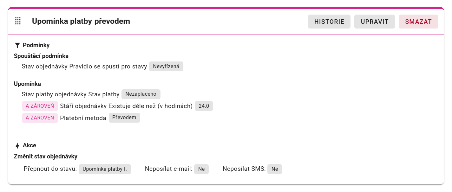Click the Upomínka platby převodem title
Viewport: 452px width, 192px height.
click(81, 21)
